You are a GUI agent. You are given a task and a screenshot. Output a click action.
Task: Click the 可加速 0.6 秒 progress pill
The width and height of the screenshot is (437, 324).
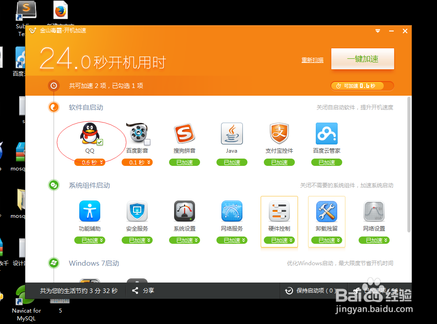(362, 86)
